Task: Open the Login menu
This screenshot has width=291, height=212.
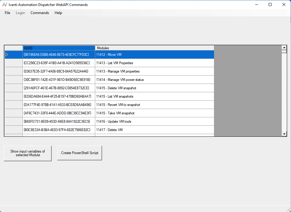Action: pos(20,13)
